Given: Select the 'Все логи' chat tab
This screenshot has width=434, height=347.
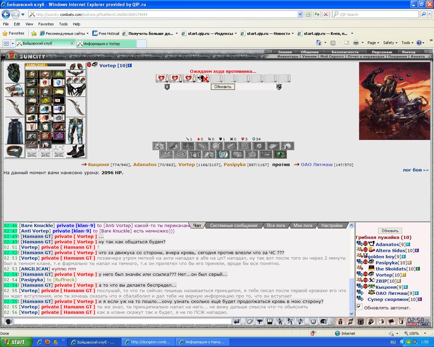Looking at the screenshot, I should coord(276,225).
